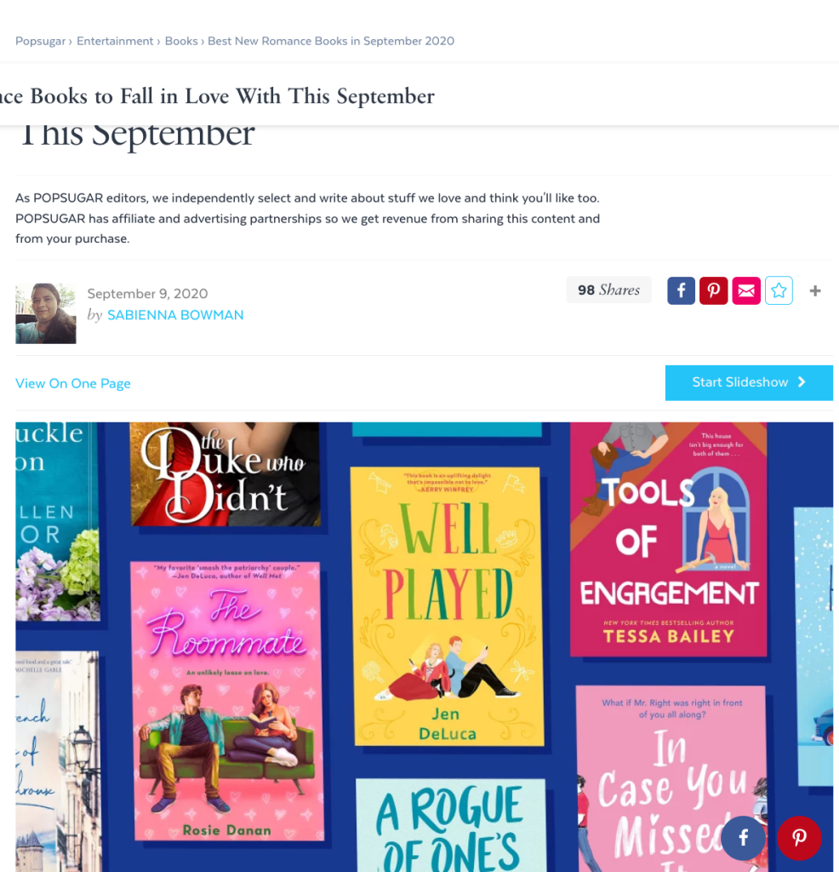
Task: Pin article using square Pinterest icon
Action: coord(713,290)
